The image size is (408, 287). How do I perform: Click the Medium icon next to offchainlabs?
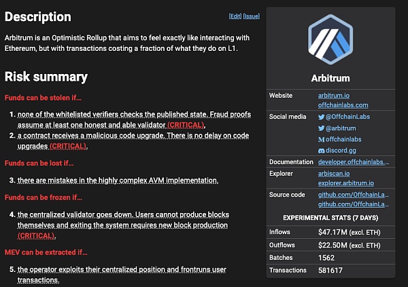coord(322,140)
